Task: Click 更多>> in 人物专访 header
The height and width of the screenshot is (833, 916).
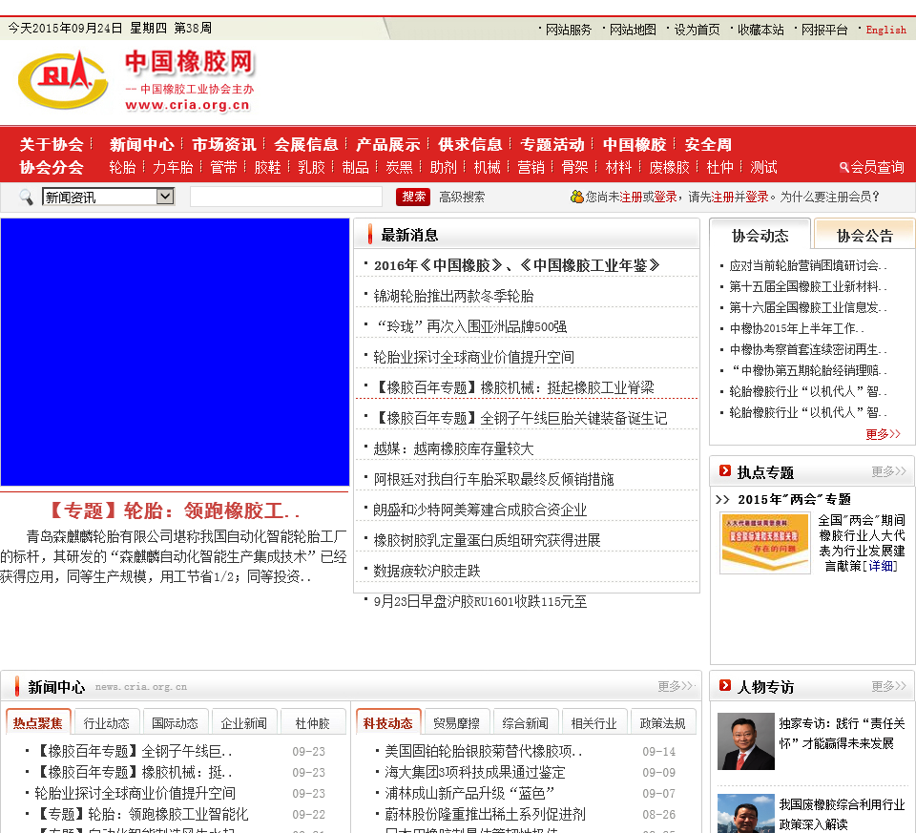Action: pos(888,686)
